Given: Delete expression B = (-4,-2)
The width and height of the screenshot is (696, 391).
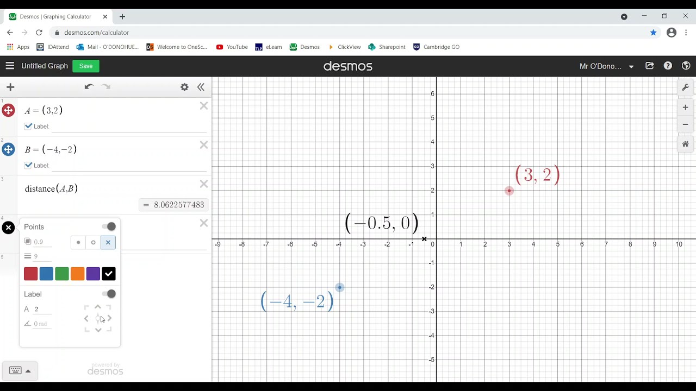Looking at the screenshot, I should tap(204, 145).
